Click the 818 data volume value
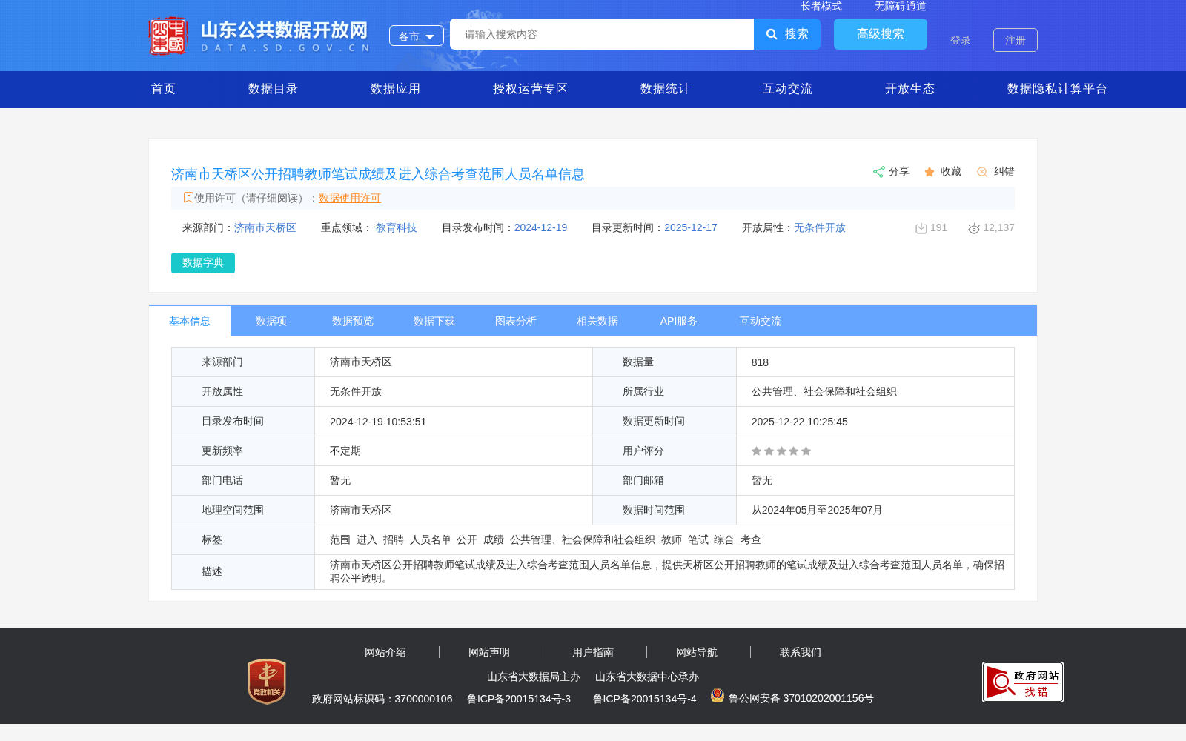Viewport: 1186px width, 741px height. [760, 362]
